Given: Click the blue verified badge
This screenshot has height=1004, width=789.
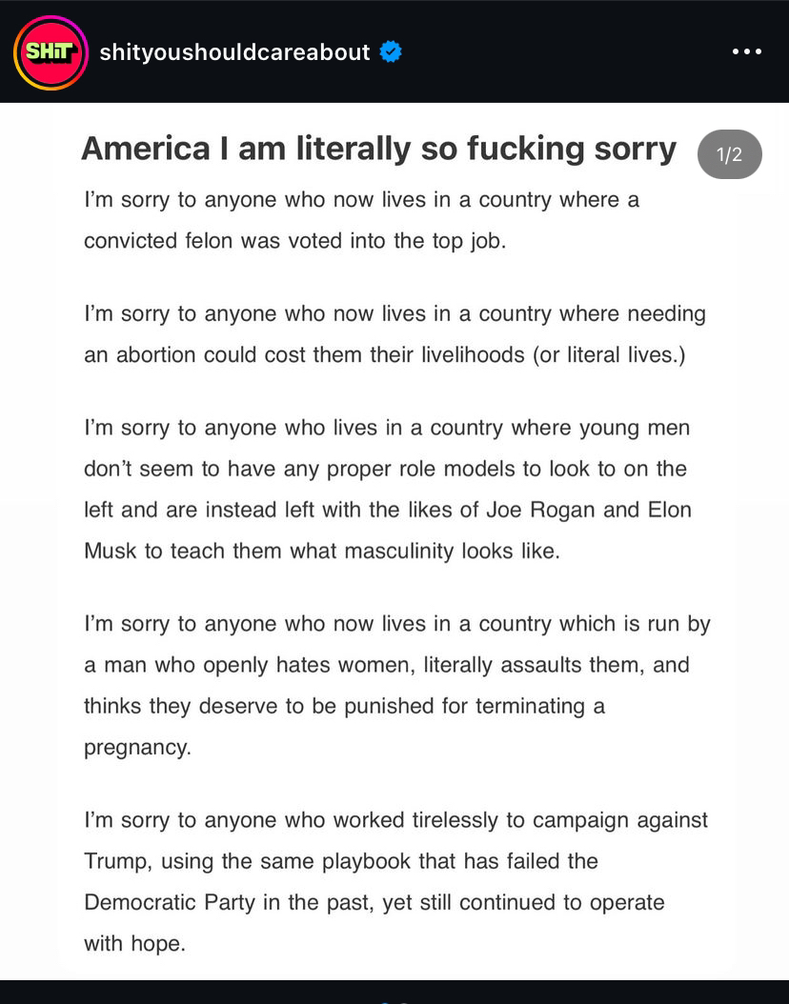Looking at the screenshot, I should pyautogui.click(x=390, y=52).
